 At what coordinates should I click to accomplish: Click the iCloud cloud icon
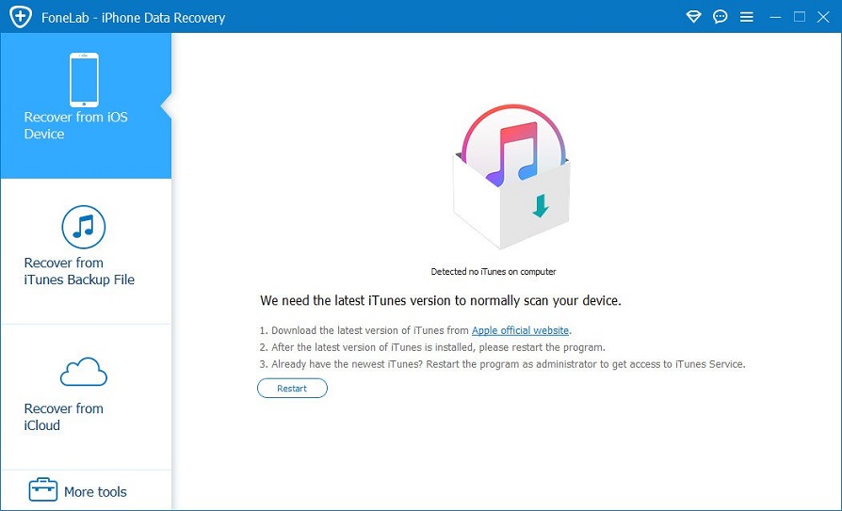[84, 372]
